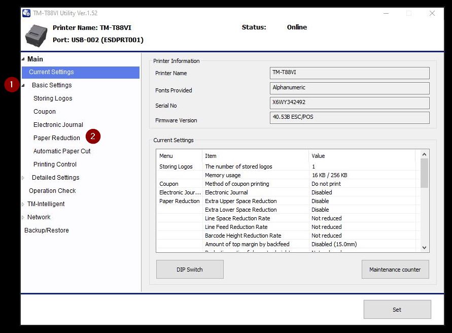This screenshot has height=333, width=452.
Task: Click the settings list scroll-up arrow
Action: coord(424,154)
